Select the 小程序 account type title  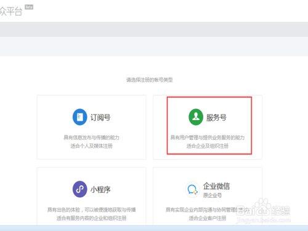pos(100,190)
